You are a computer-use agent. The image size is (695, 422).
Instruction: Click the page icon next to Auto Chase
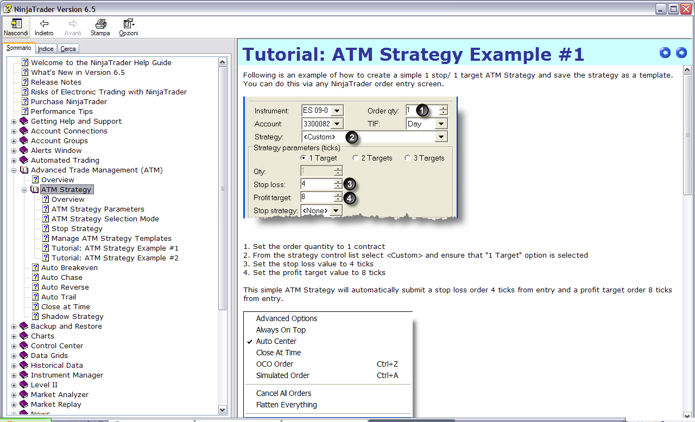point(35,277)
